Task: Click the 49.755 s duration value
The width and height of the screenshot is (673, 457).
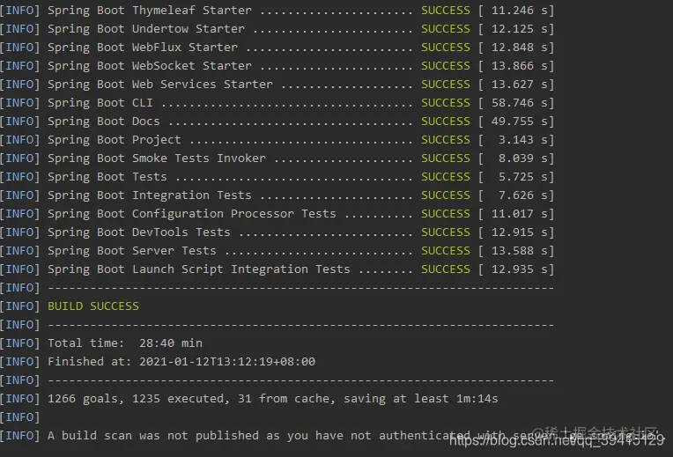Action: 520,121
